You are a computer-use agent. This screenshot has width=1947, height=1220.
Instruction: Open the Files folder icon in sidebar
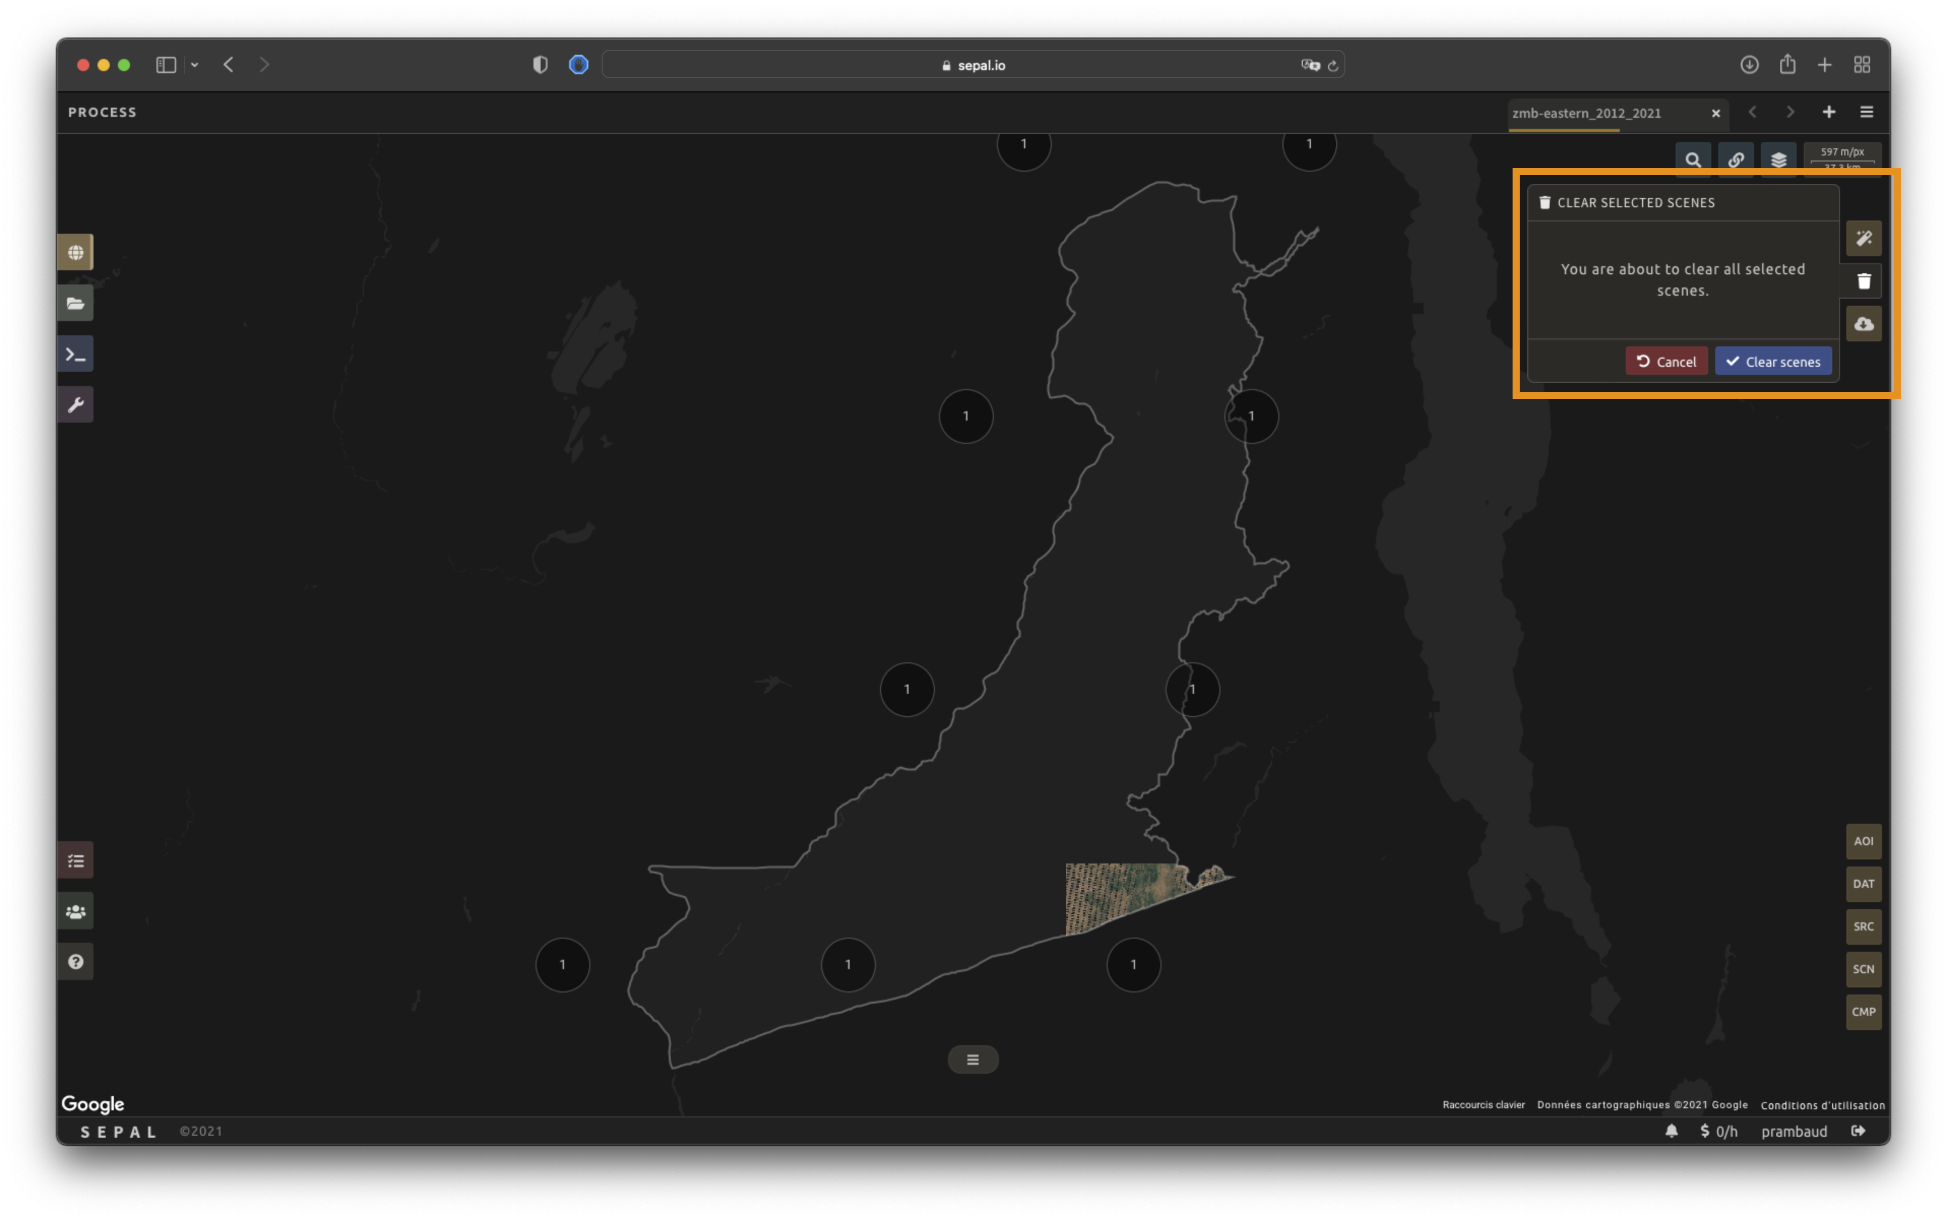point(75,303)
